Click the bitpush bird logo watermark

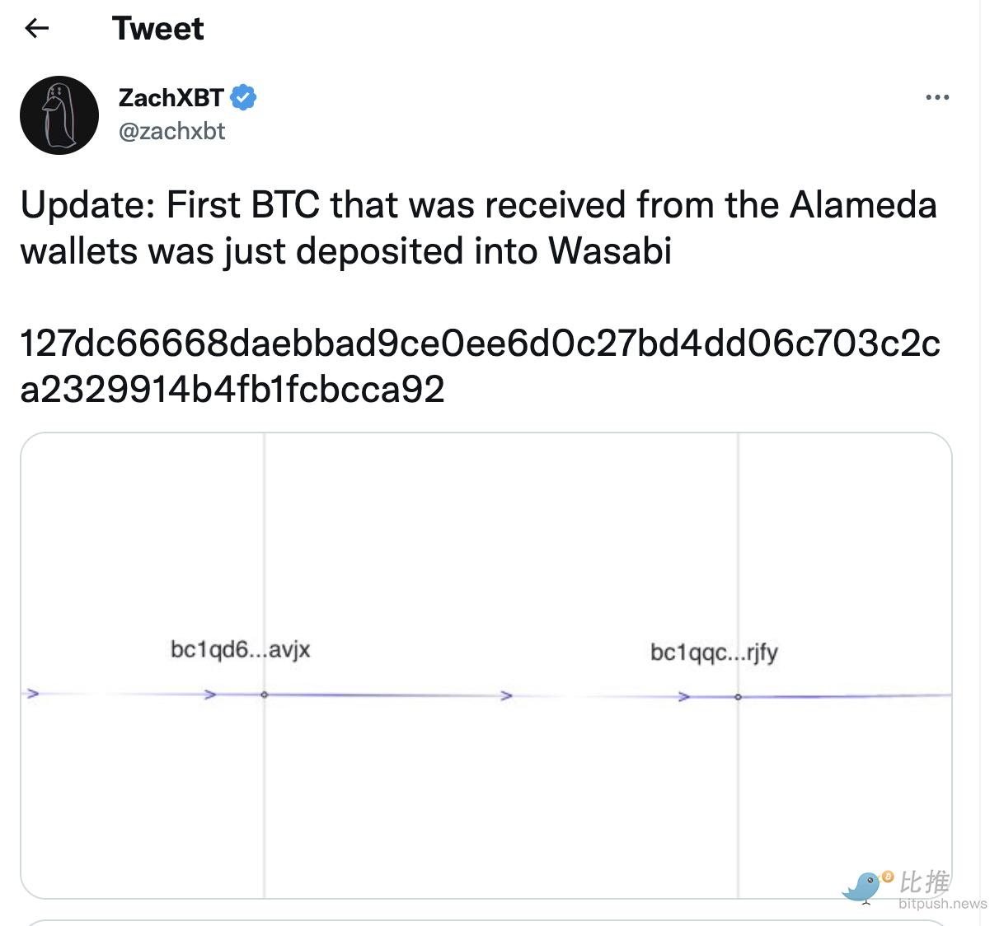pos(866,886)
